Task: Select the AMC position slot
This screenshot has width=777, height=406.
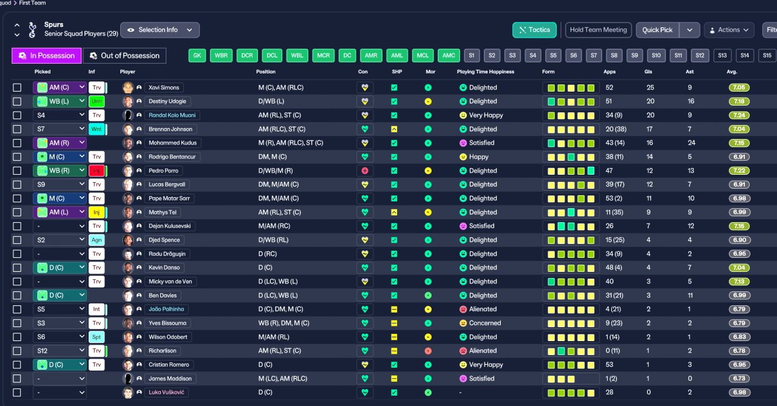Action: pyautogui.click(x=449, y=55)
